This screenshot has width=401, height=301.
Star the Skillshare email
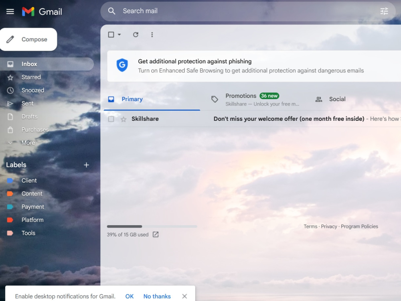124,119
